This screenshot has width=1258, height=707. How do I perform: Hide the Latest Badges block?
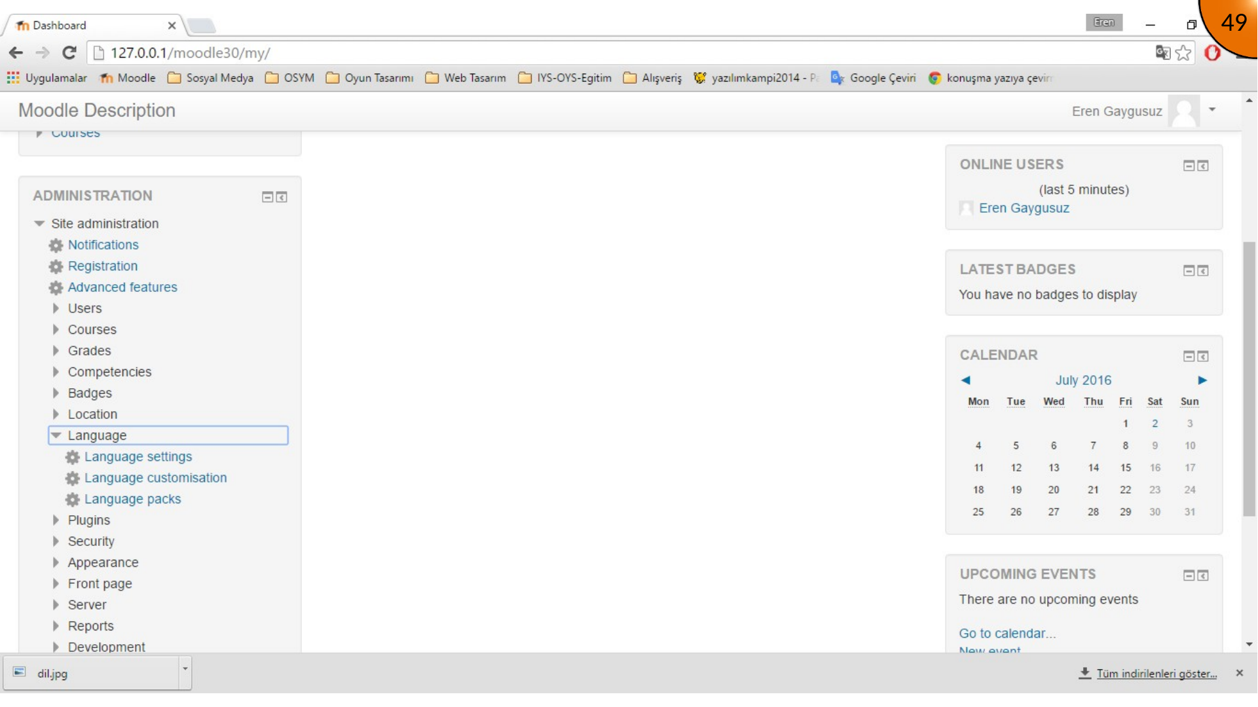(1189, 270)
